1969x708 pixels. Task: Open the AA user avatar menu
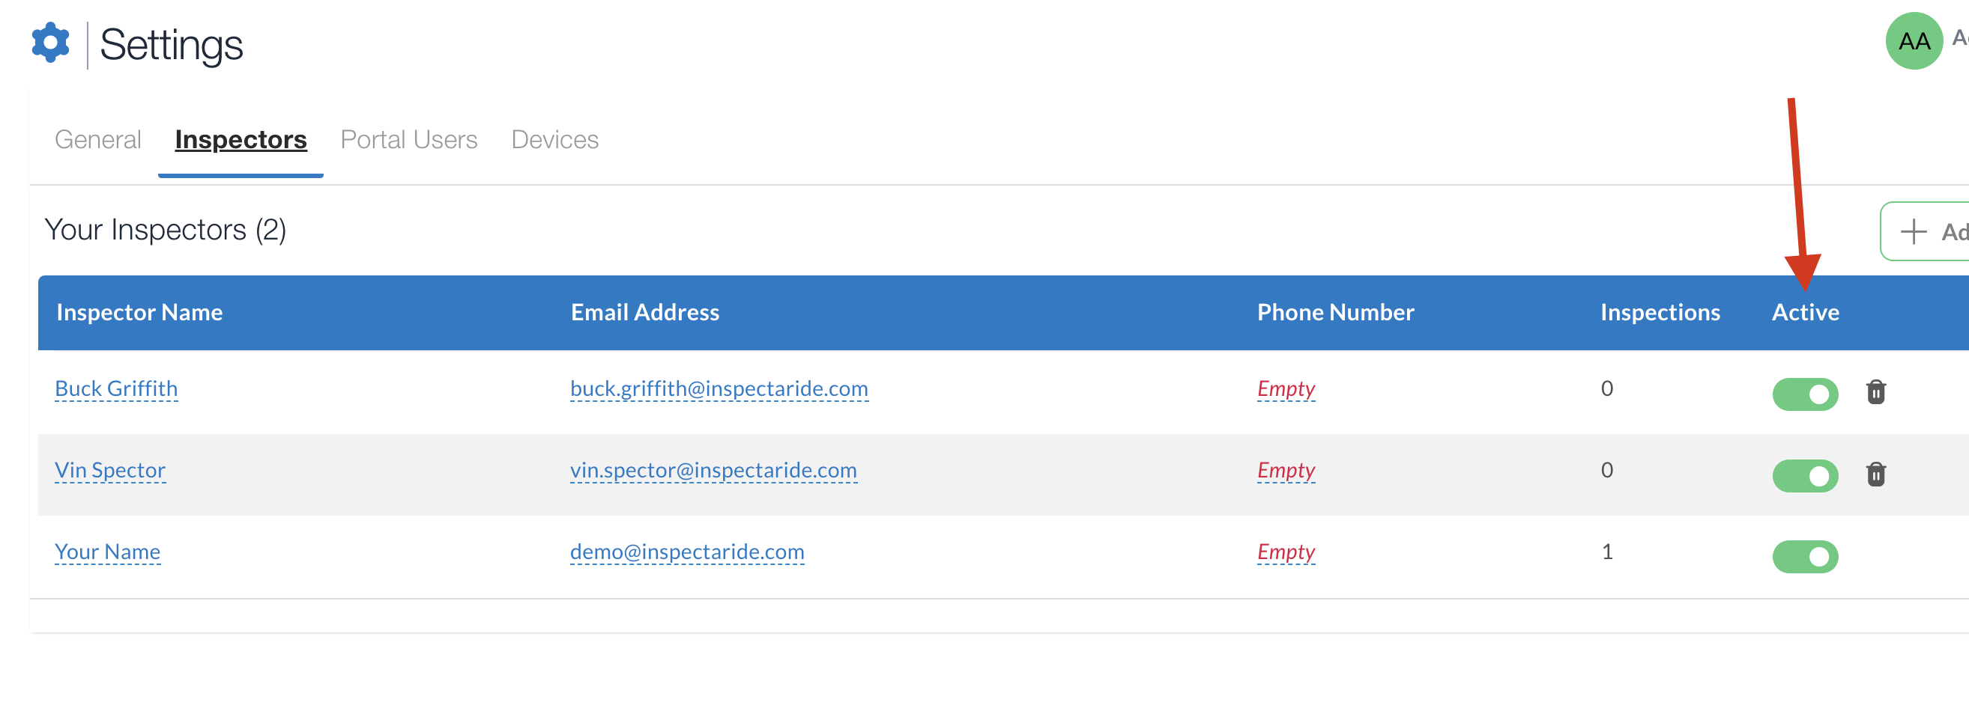click(x=1914, y=41)
